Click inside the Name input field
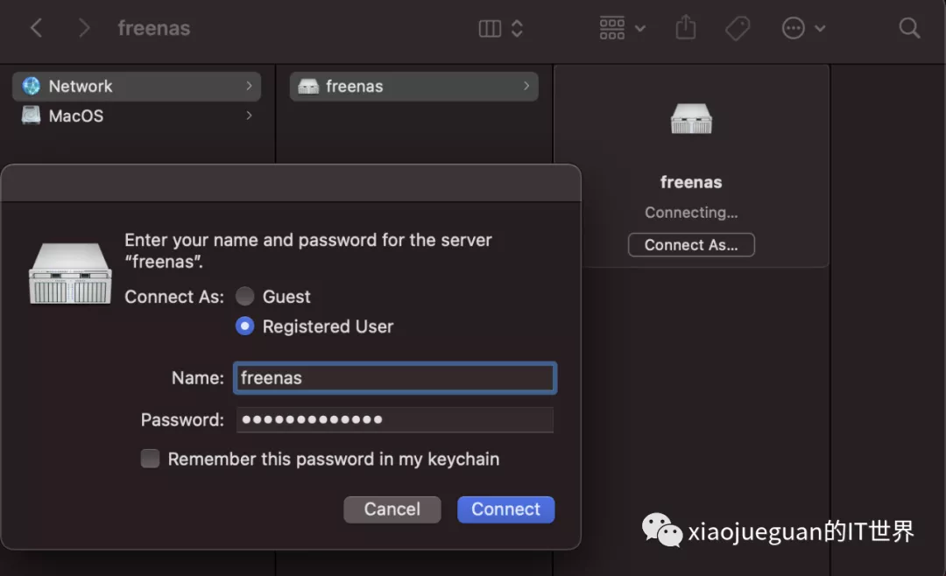 pos(394,377)
